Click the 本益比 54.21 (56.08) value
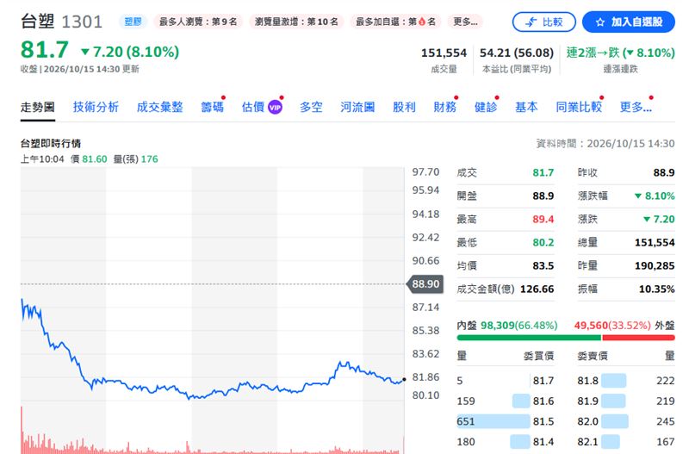 tap(516, 53)
